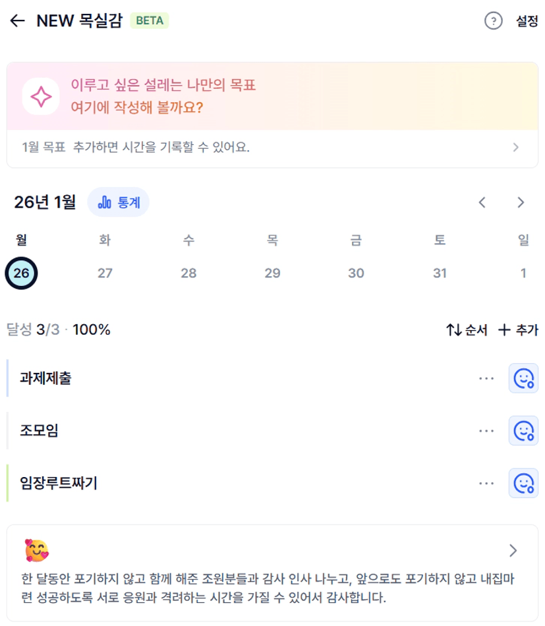Open more options for 임장루트짜기

point(486,484)
